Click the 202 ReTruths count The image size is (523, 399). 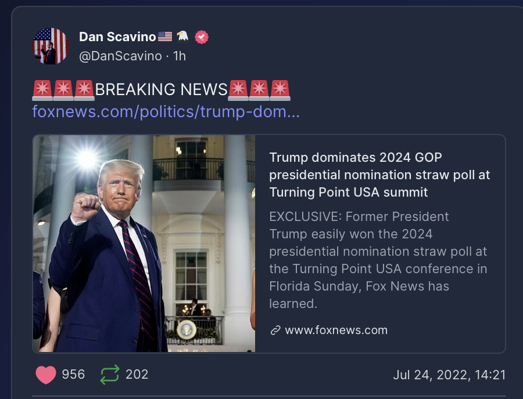tap(137, 375)
